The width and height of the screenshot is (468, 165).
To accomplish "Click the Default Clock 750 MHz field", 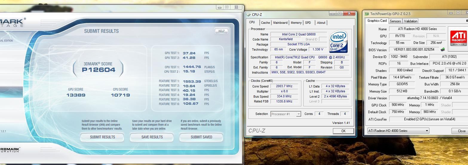I will (397, 112).
